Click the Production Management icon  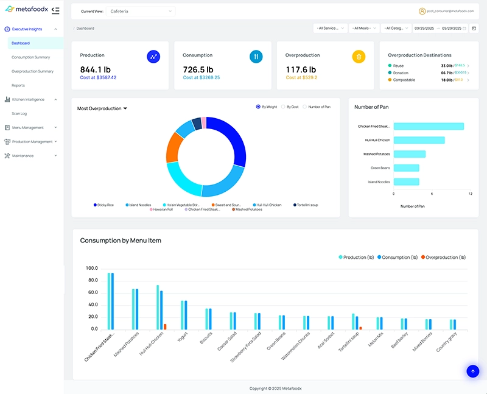(7, 142)
